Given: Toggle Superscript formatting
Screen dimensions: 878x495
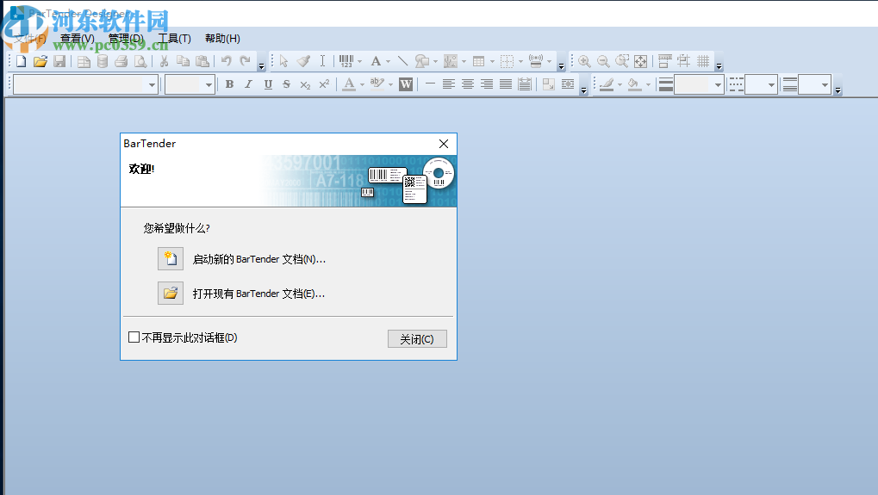Looking at the screenshot, I should pos(324,84).
